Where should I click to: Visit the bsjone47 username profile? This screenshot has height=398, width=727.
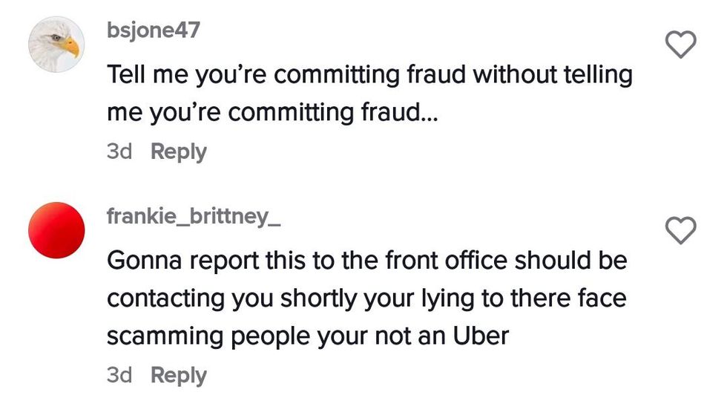pos(154,32)
